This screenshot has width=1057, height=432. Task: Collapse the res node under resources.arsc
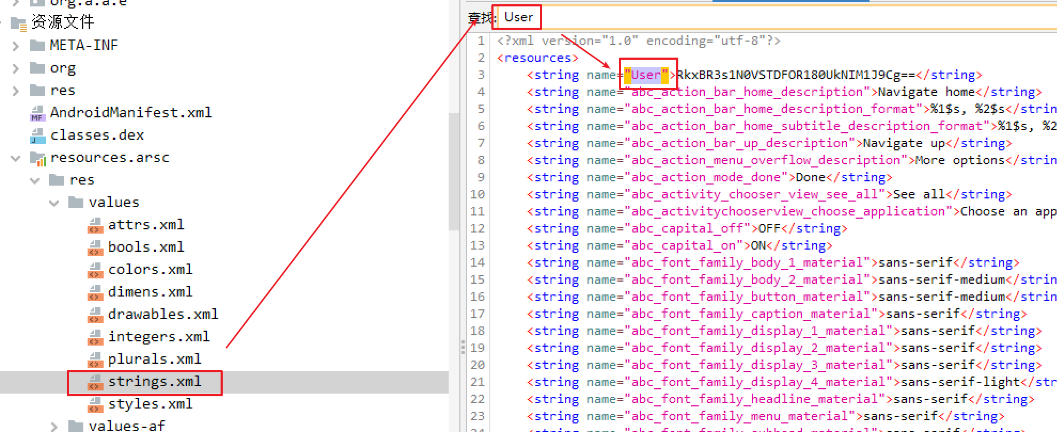(35, 181)
